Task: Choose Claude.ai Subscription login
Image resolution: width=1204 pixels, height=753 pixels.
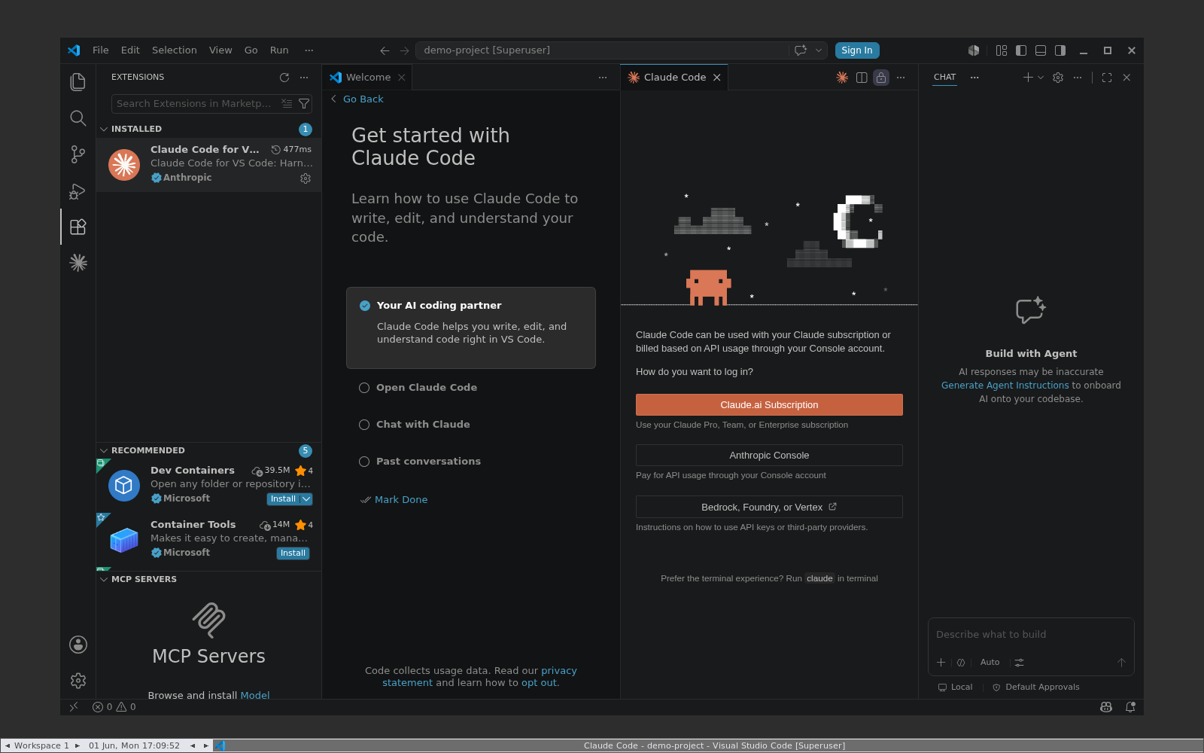Action: pyautogui.click(x=769, y=405)
